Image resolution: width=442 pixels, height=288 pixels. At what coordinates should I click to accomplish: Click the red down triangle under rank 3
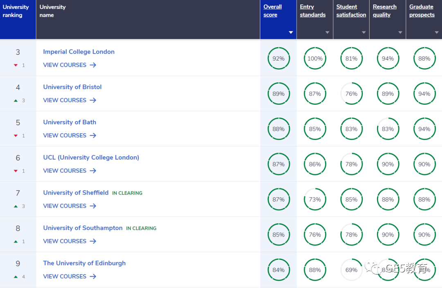(x=16, y=65)
